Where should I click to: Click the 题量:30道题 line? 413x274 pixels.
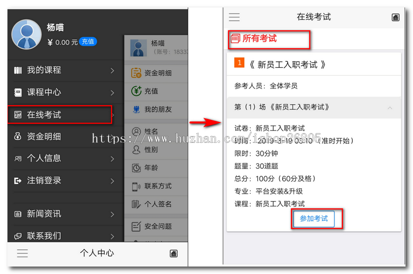pos(256,166)
